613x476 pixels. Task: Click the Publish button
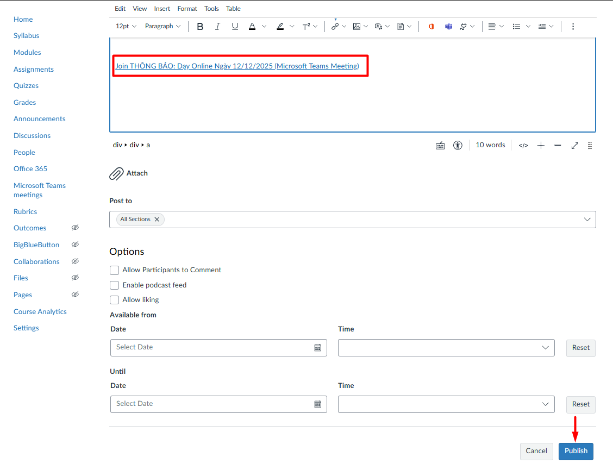tap(576, 451)
